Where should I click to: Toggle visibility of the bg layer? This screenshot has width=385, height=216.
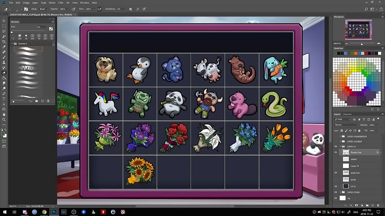point(336,198)
